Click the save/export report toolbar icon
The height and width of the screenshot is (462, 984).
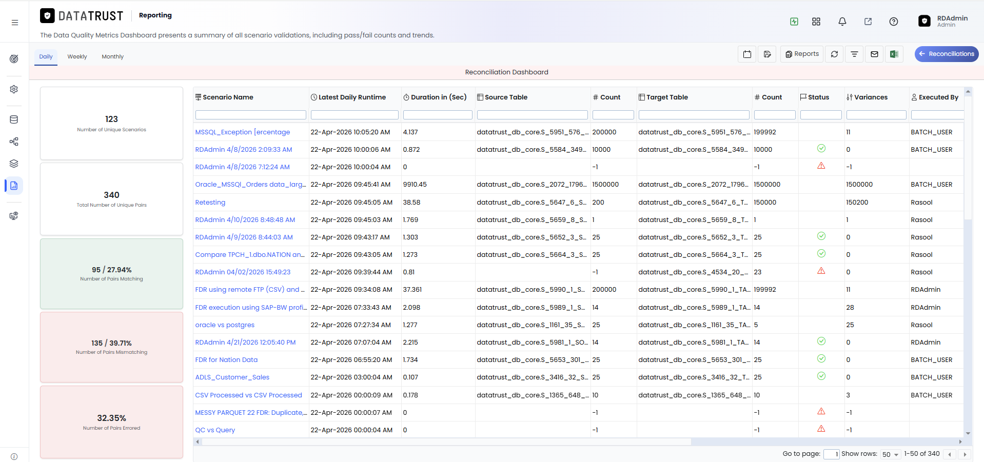(767, 54)
